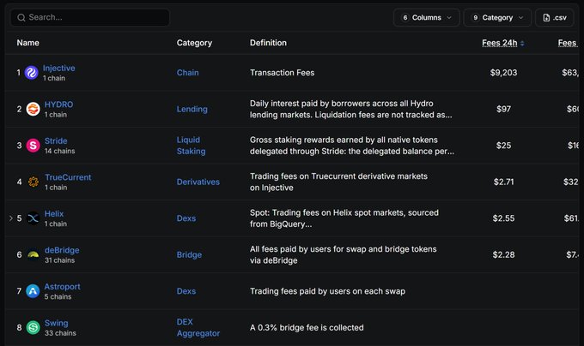Viewport: 584px width, 346px height.
Task: Open the Helix protocol link
Action: point(54,213)
